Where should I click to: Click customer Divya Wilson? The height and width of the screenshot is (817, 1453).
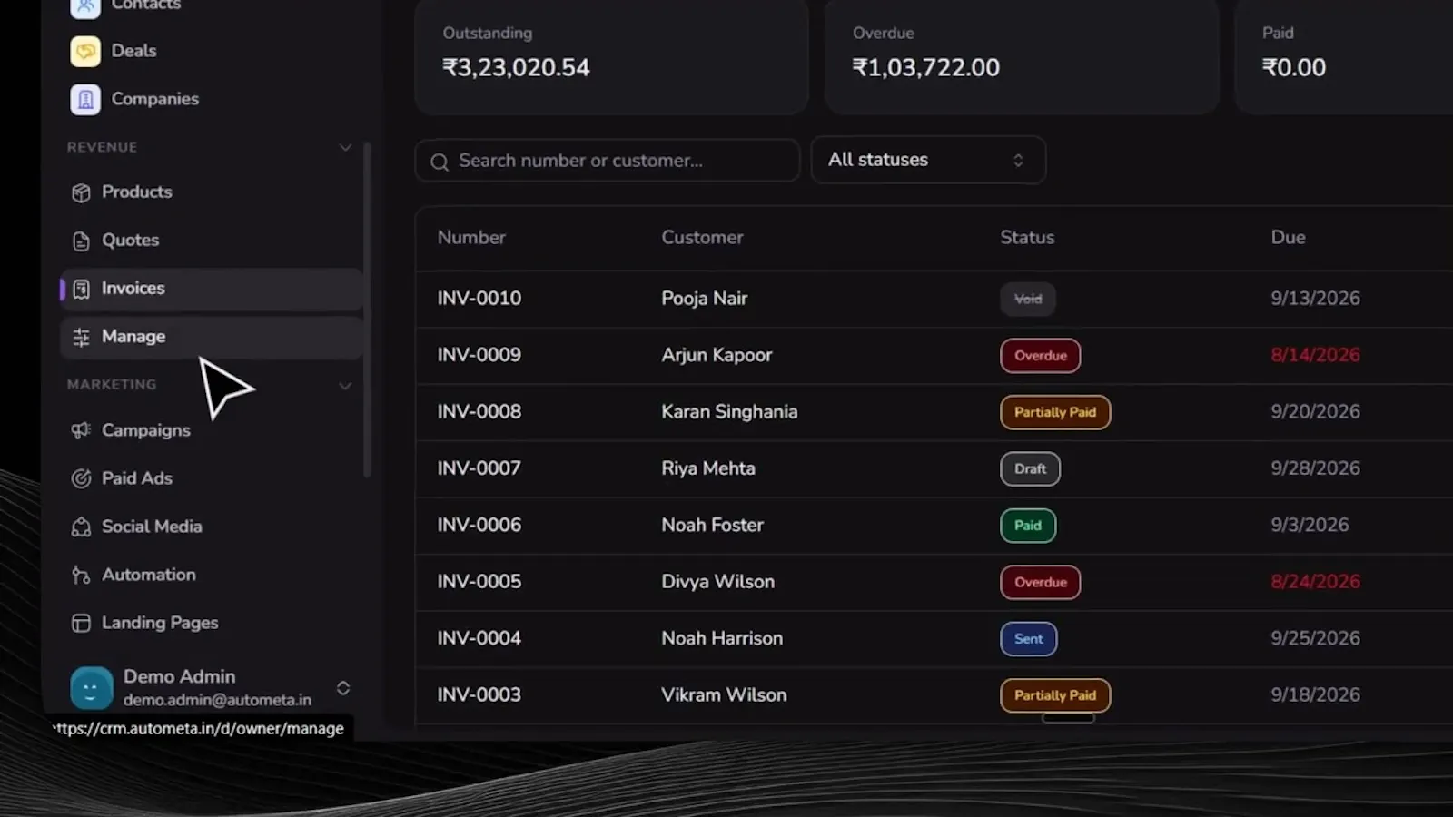click(x=717, y=582)
